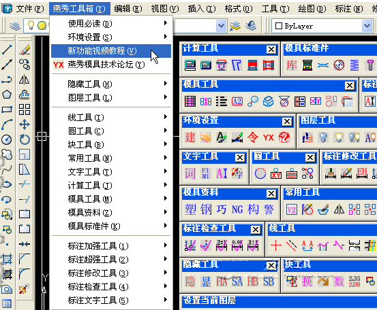The height and width of the screenshot is (310, 377).
Task: Expand the 图层工具(L) submenu
Action: point(111,98)
